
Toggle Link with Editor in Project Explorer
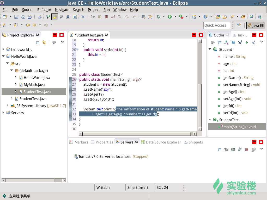click(x=44, y=42)
